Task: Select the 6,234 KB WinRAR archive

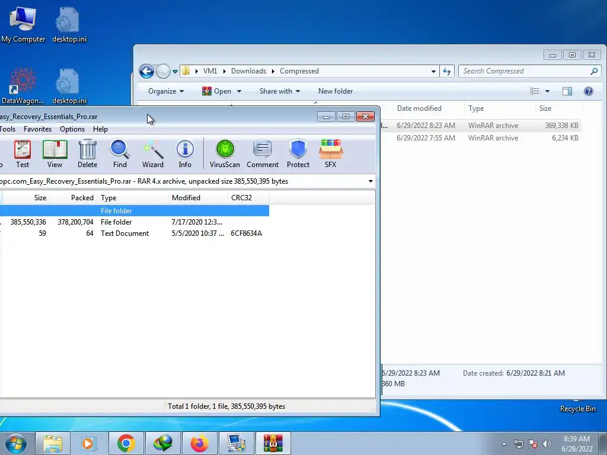Action: pyautogui.click(x=480, y=137)
